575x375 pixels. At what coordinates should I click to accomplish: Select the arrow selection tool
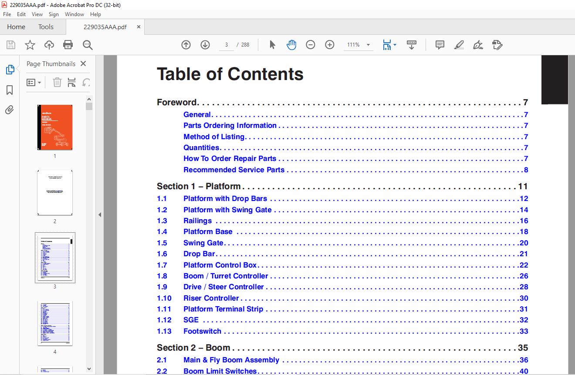[273, 45]
